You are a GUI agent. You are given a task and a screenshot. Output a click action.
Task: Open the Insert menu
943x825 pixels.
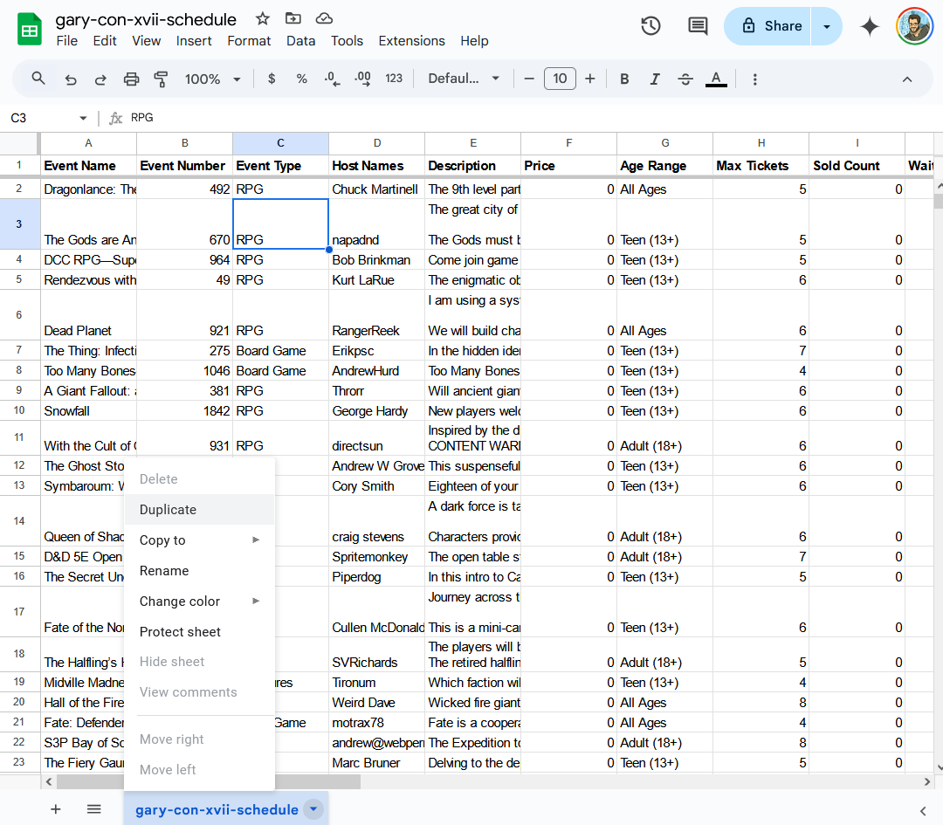(x=194, y=41)
